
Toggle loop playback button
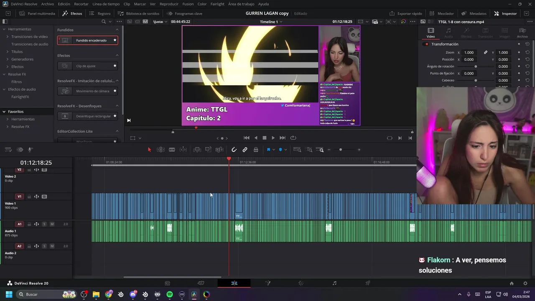click(293, 138)
